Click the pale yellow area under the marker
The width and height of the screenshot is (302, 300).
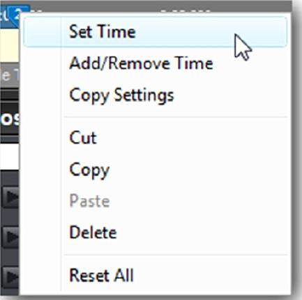point(9,45)
